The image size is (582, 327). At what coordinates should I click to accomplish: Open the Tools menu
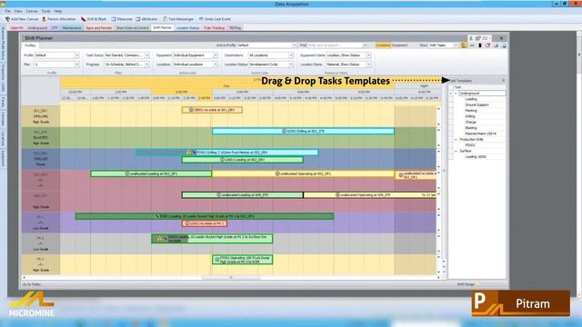(x=45, y=11)
